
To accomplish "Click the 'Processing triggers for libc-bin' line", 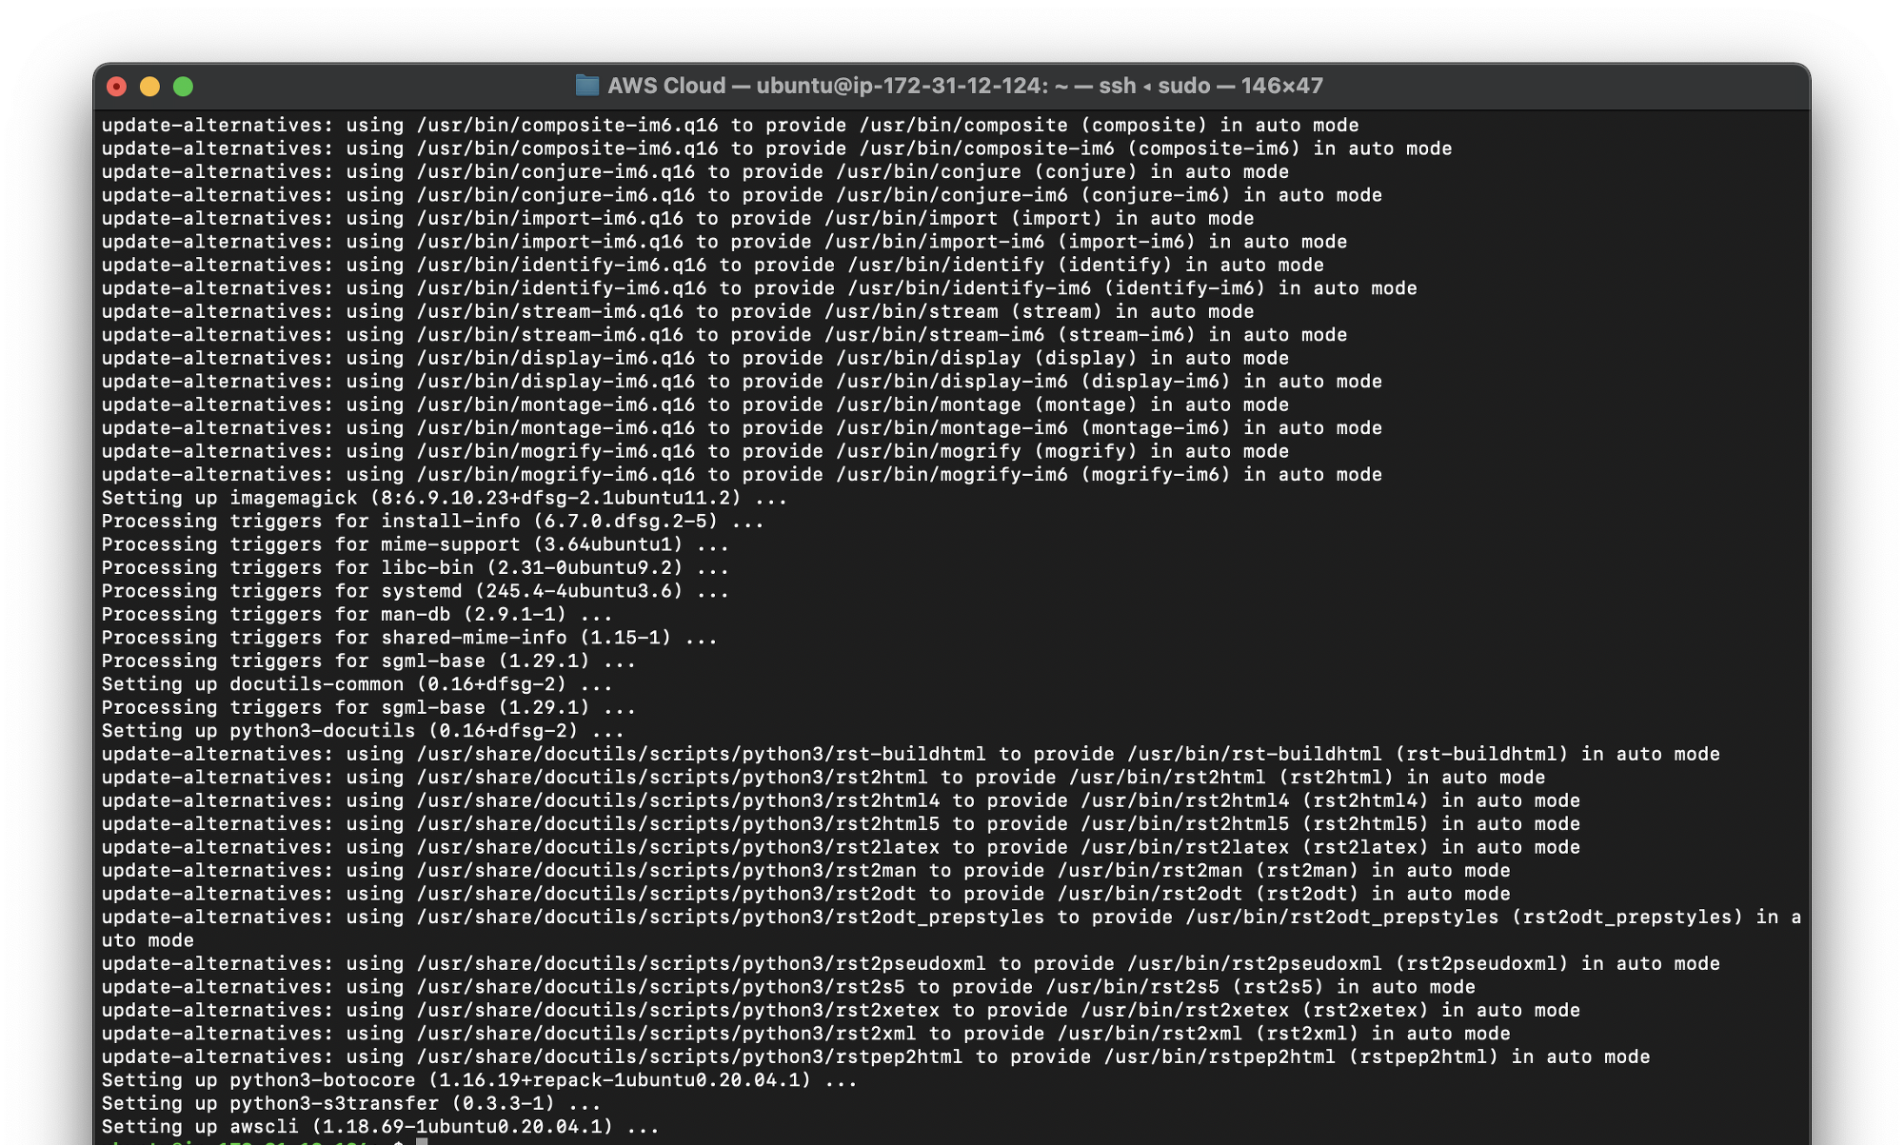I will [415, 567].
